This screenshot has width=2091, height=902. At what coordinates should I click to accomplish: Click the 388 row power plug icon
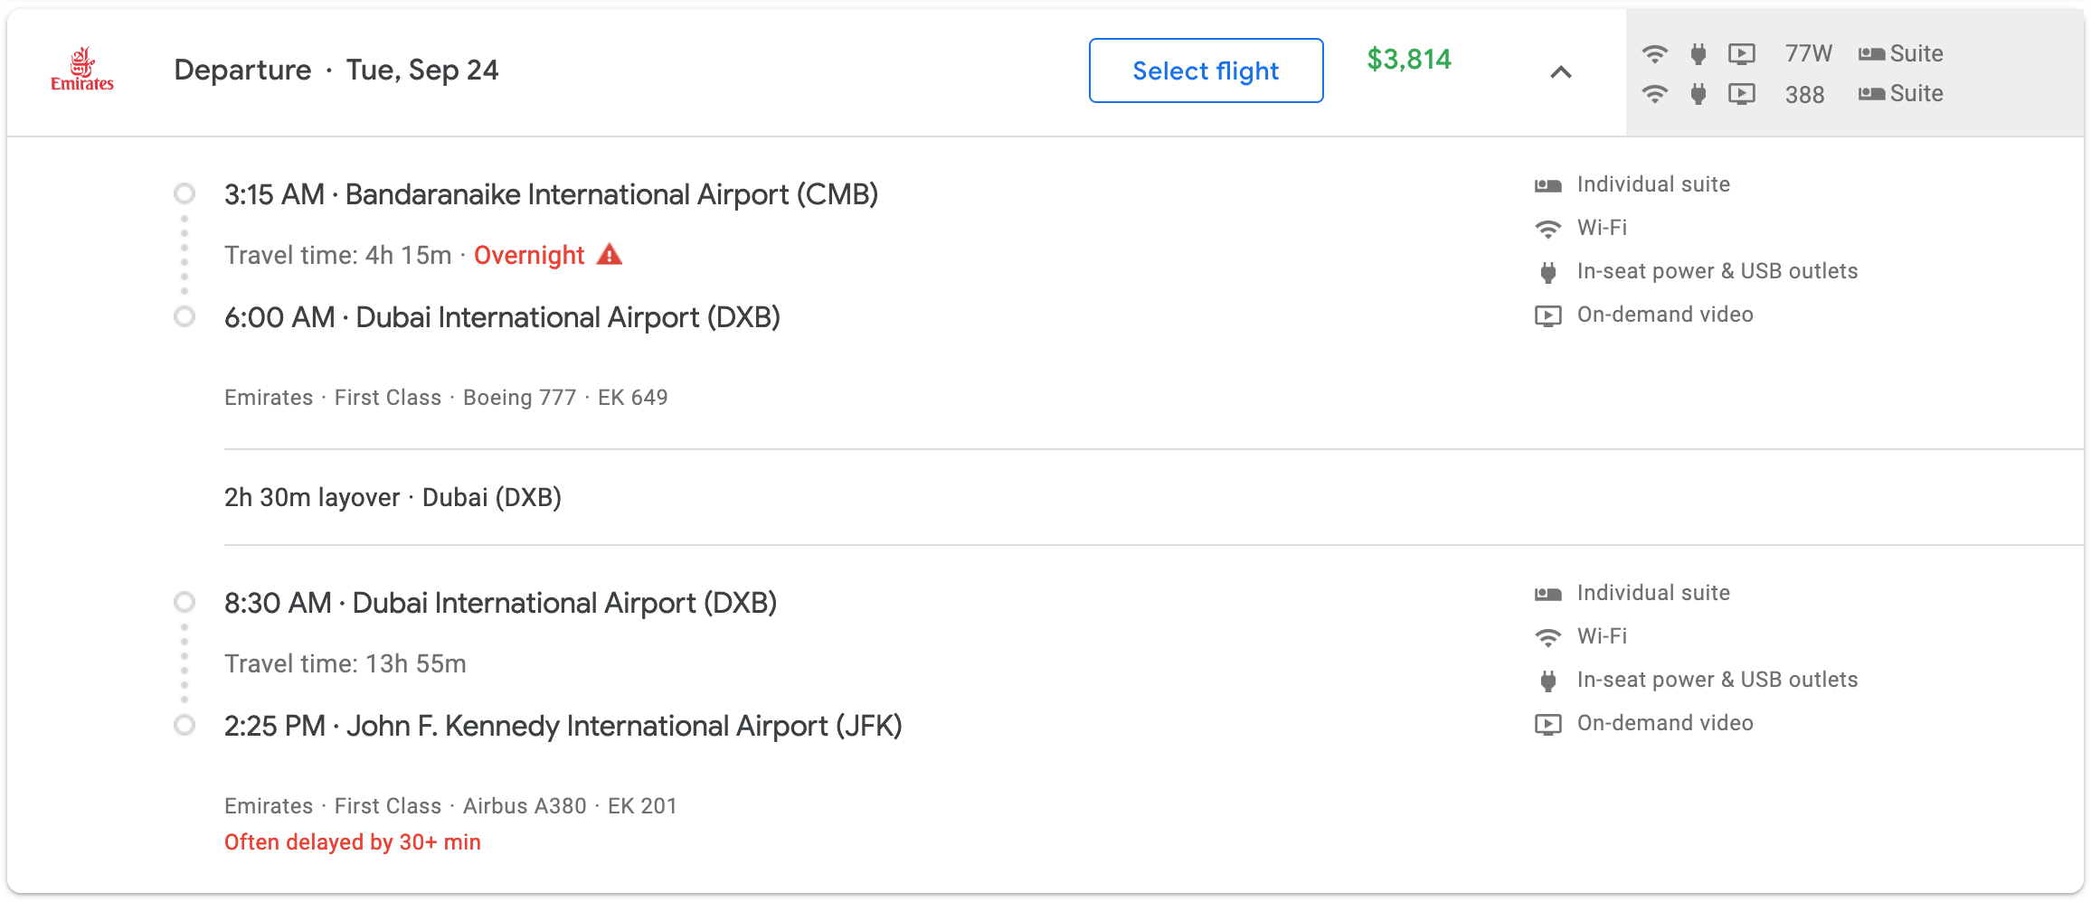tap(1698, 94)
